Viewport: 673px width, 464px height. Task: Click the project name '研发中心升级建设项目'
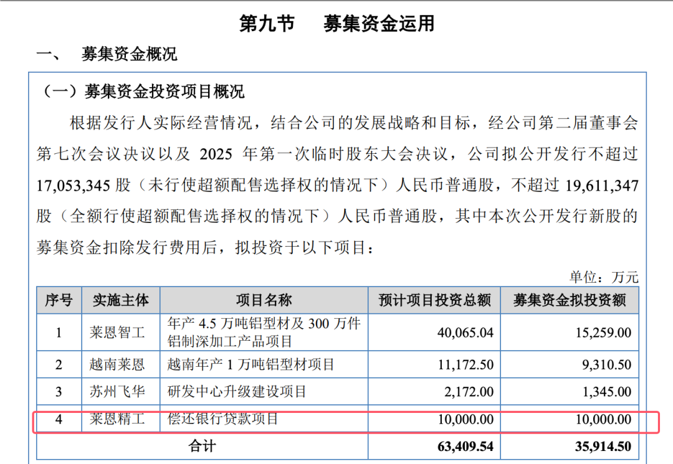tap(237, 392)
